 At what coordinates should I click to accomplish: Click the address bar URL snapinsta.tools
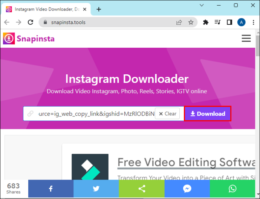coord(68,22)
